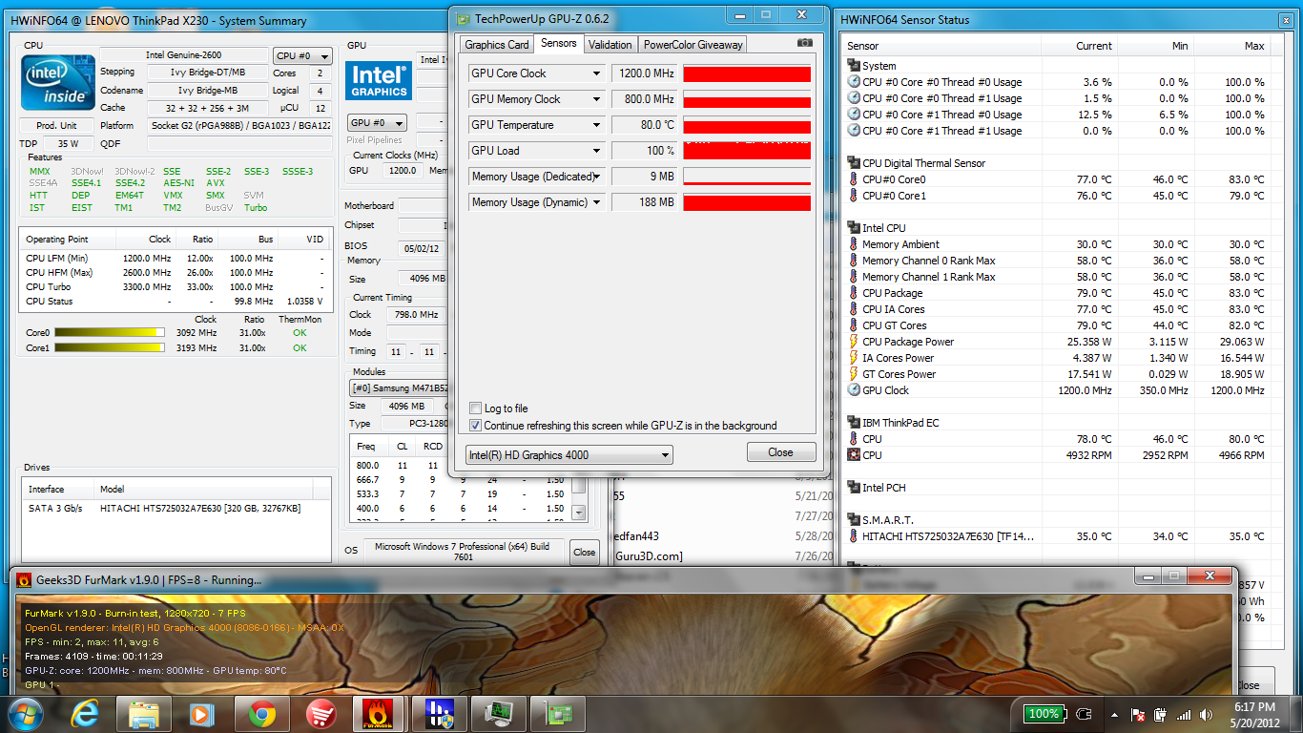This screenshot has height=733, width=1303.
Task: Open the GPU Temperature sensor dropdown
Action: [x=597, y=125]
